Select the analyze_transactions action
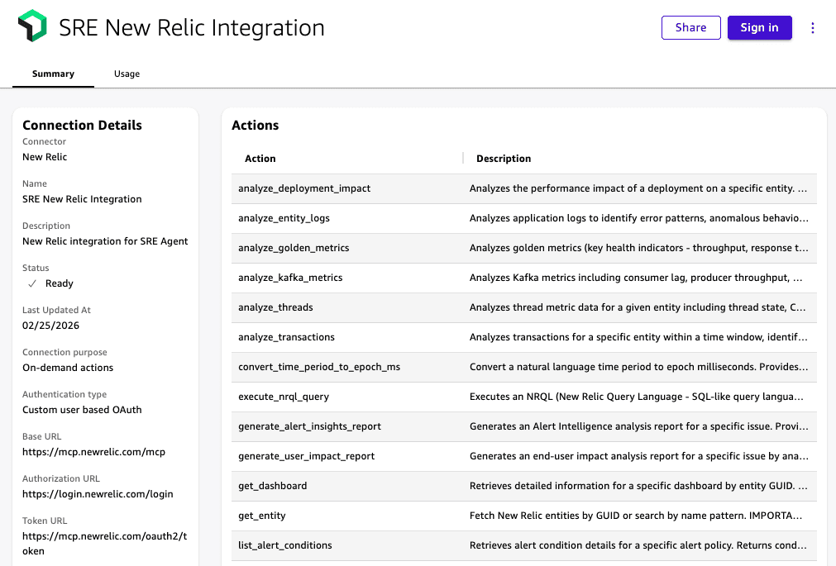The width and height of the screenshot is (836, 566). point(286,337)
